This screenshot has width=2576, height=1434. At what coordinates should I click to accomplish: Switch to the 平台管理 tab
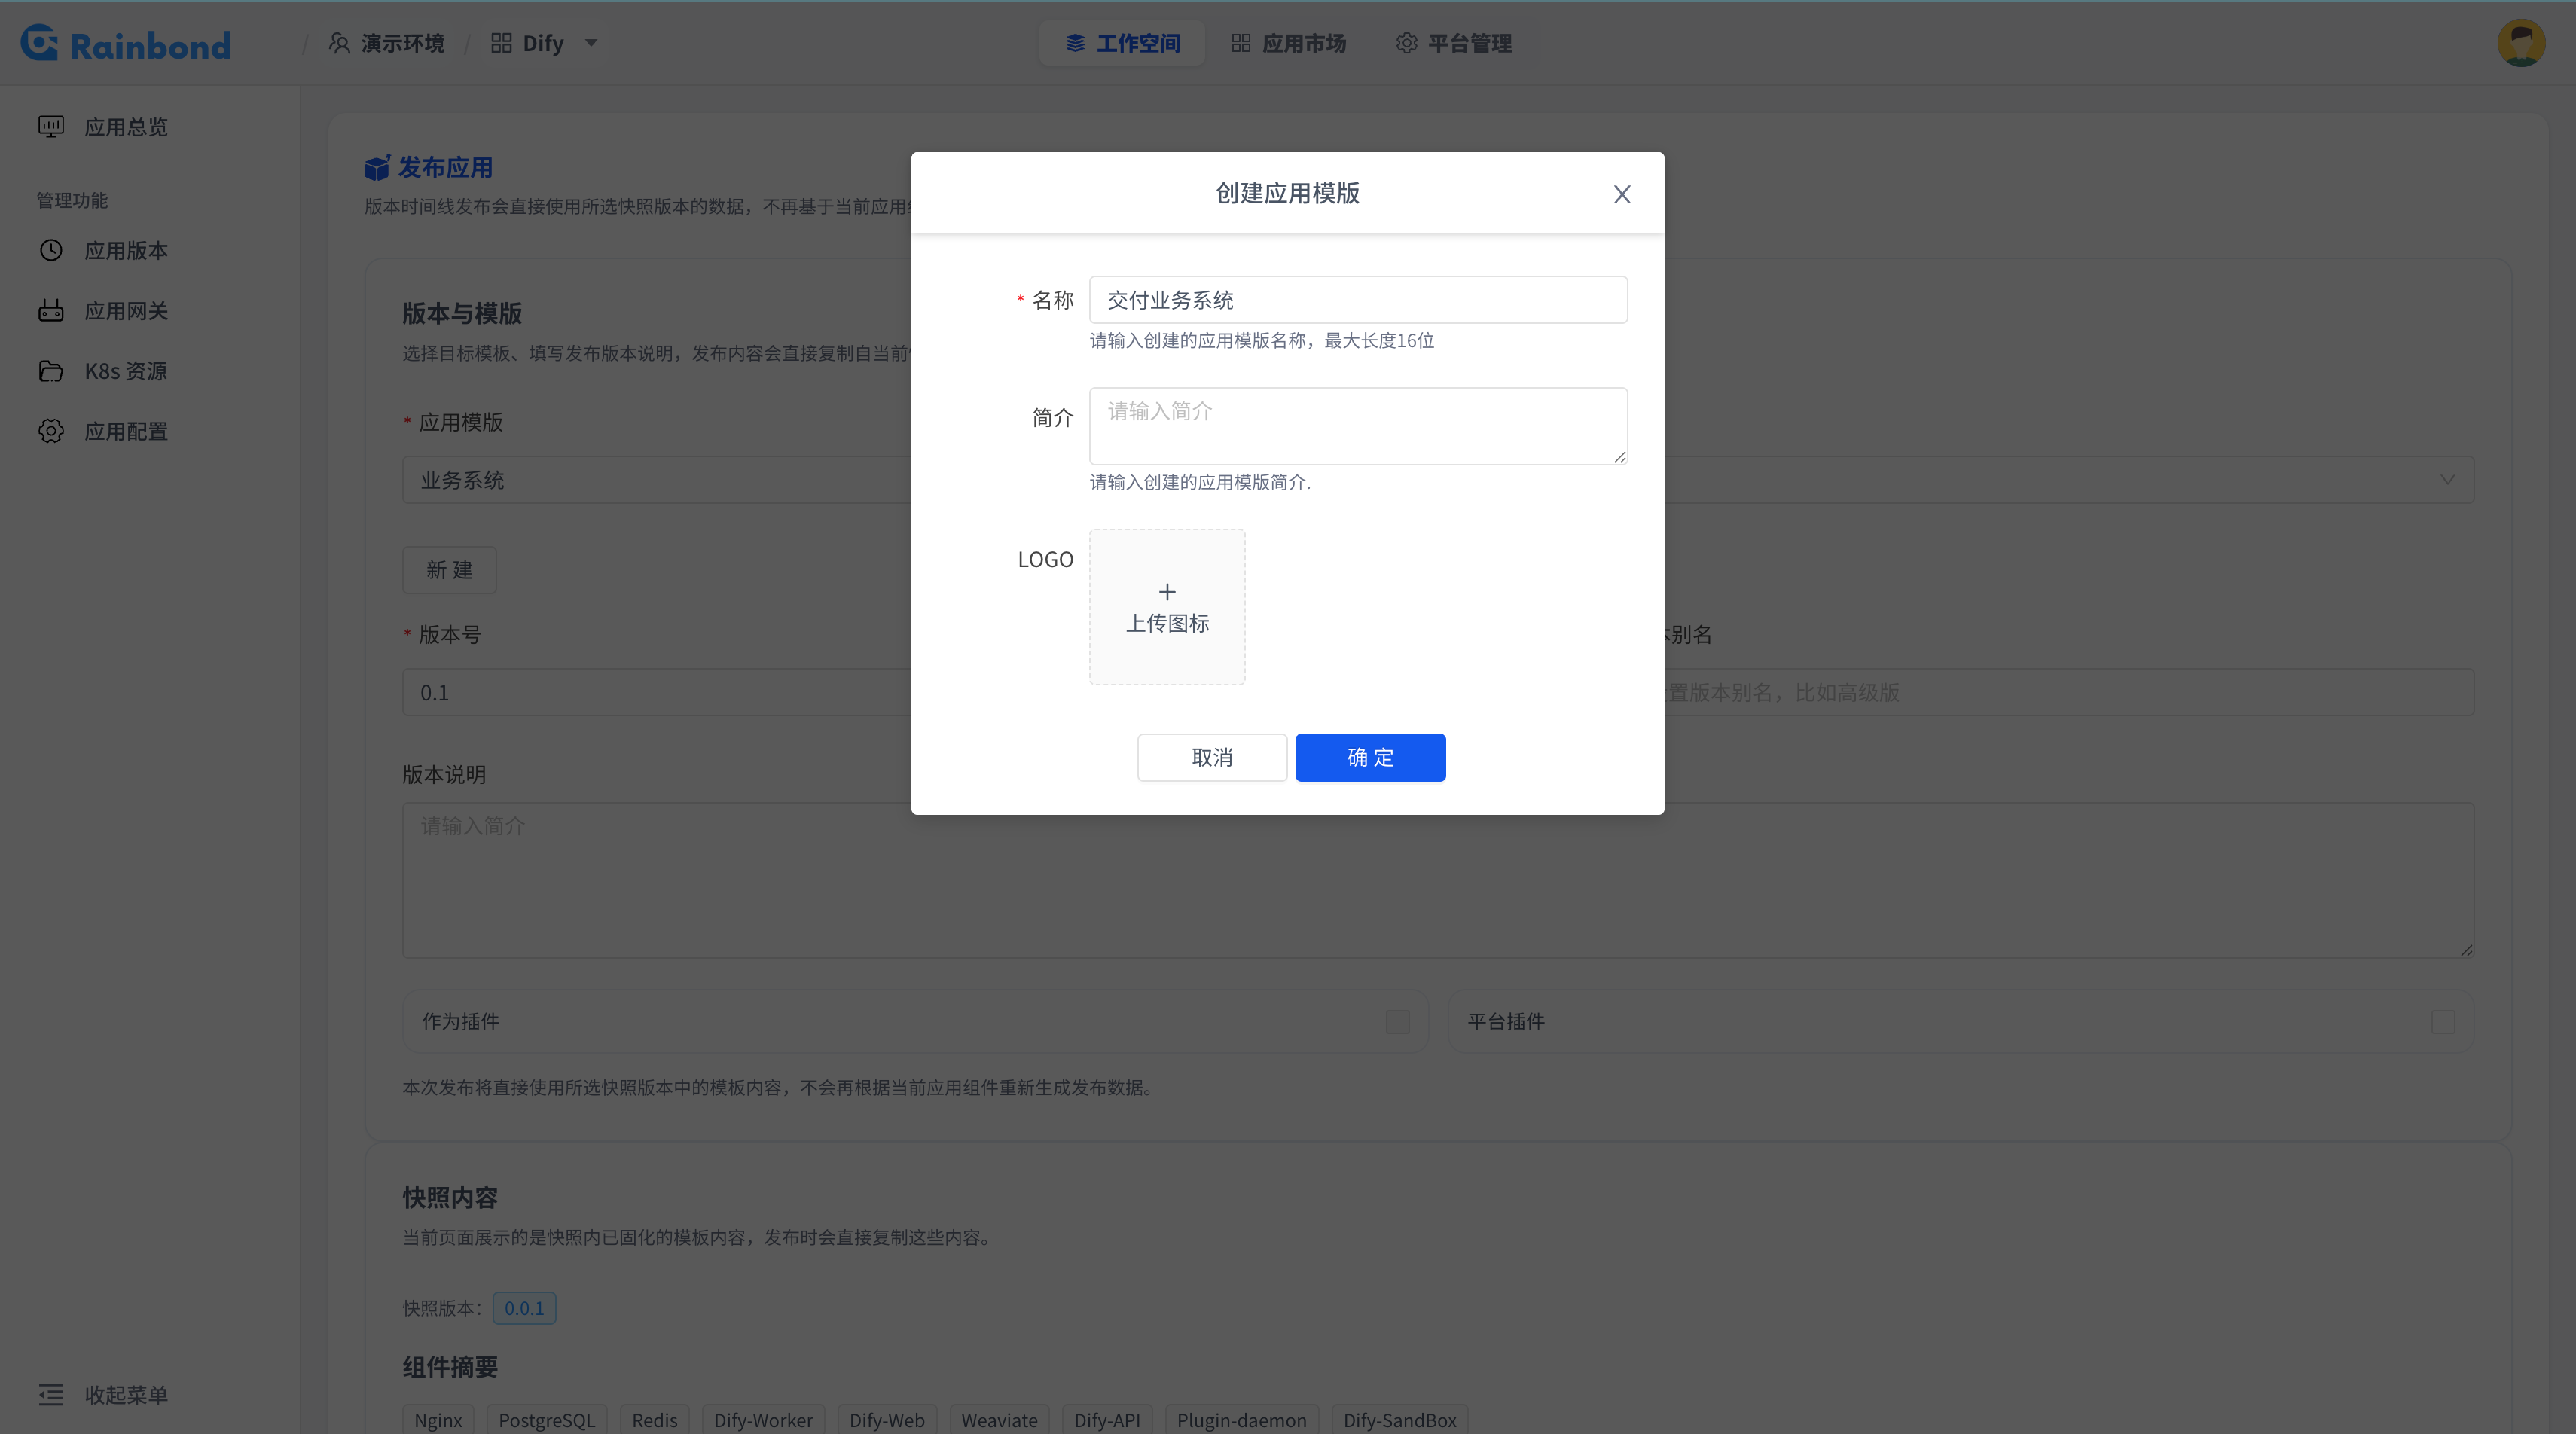1454,43
